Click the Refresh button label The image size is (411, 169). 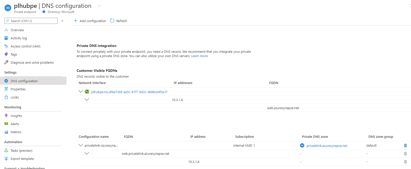tap(122, 21)
